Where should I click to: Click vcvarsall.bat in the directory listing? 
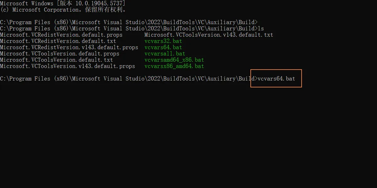(x=165, y=54)
